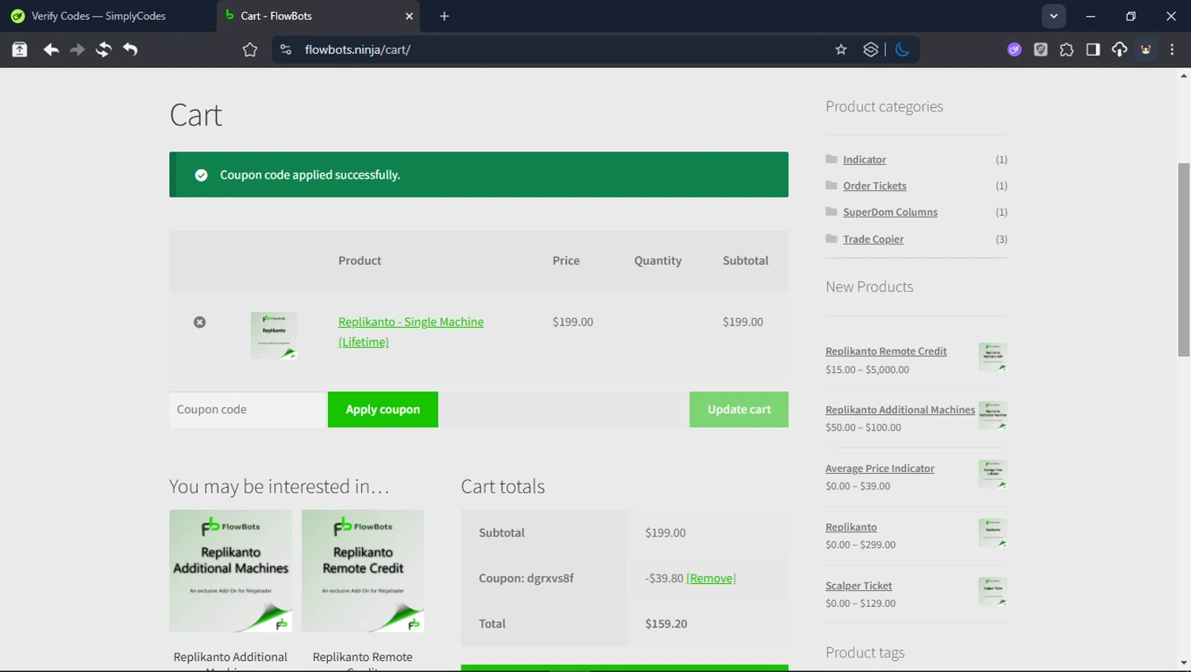Click the star icon left of address bar
This screenshot has height=672, width=1191.
click(250, 49)
